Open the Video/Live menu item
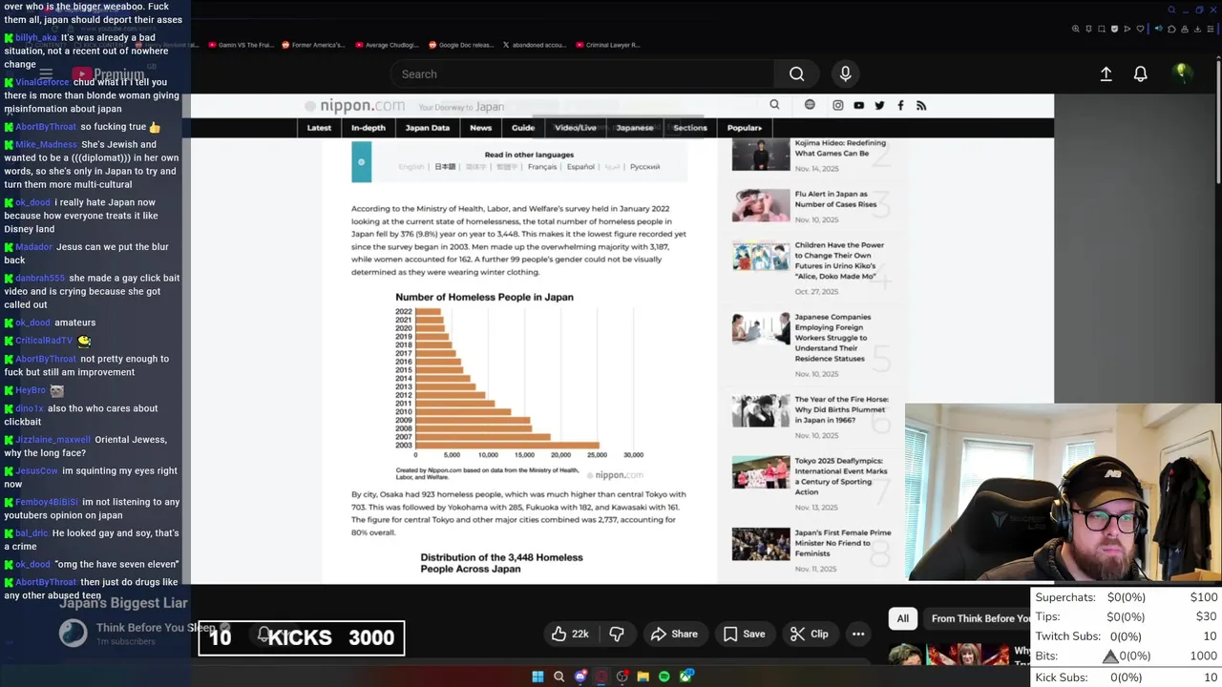The width and height of the screenshot is (1222, 687). (x=576, y=127)
